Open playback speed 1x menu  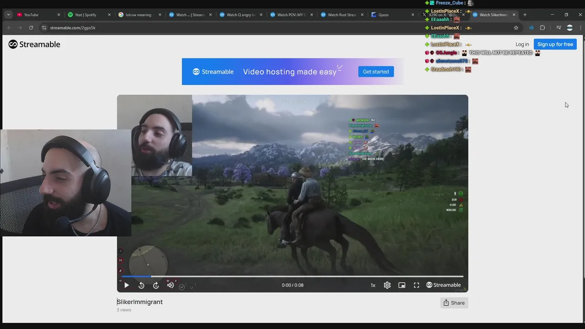coord(373,285)
